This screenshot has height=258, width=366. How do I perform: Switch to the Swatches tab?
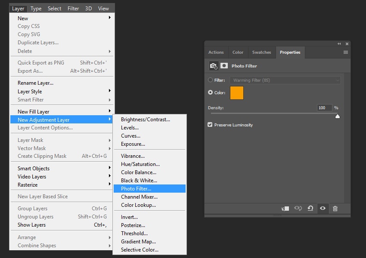pyautogui.click(x=261, y=52)
